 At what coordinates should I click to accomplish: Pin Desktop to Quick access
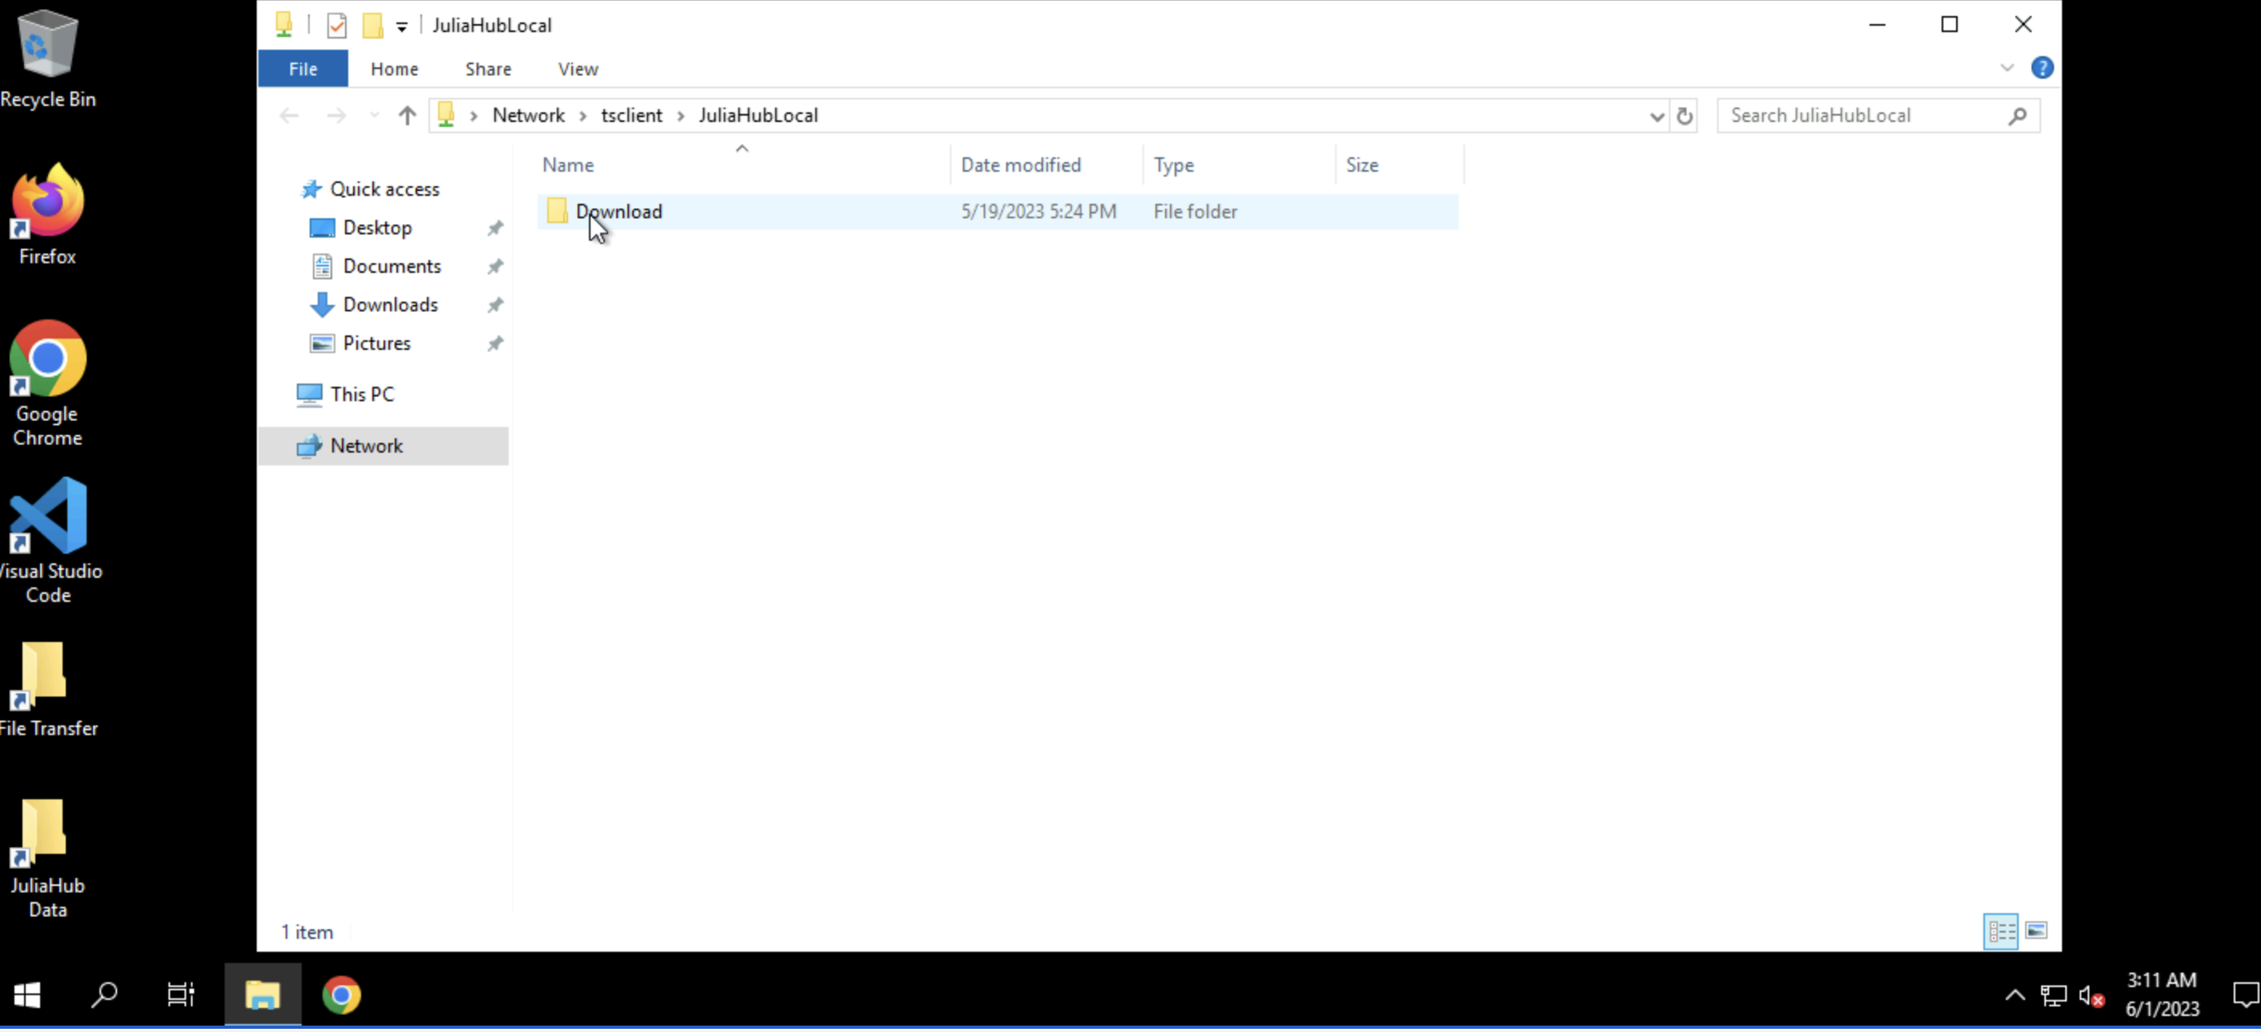pyautogui.click(x=496, y=226)
